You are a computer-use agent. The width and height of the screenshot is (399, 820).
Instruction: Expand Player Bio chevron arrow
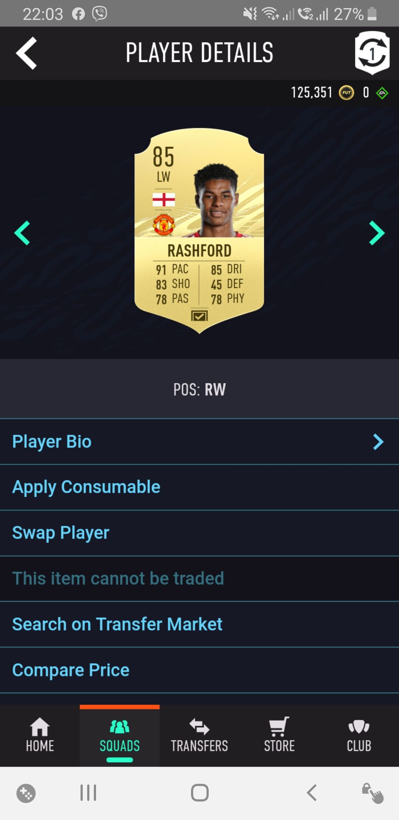click(378, 442)
